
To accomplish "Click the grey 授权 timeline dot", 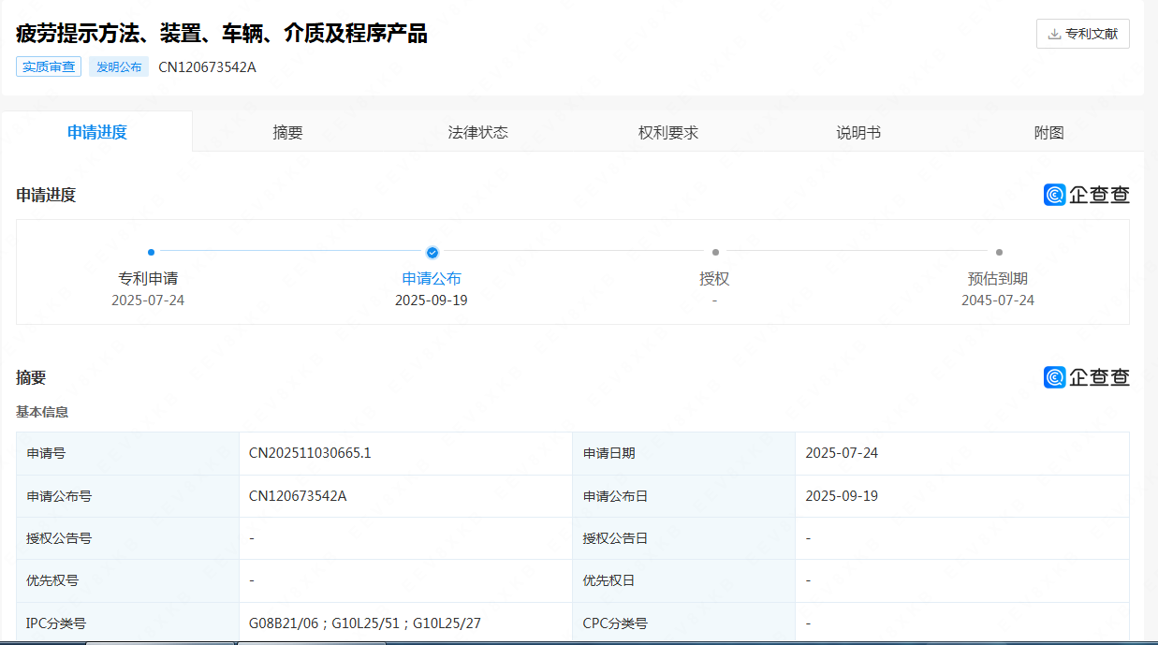I will (x=715, y=252).
